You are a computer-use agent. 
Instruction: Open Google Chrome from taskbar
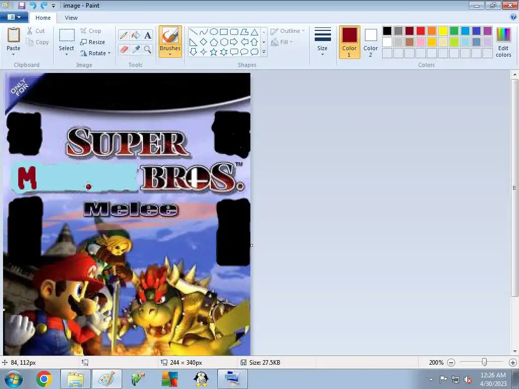(x=45, y=379)
